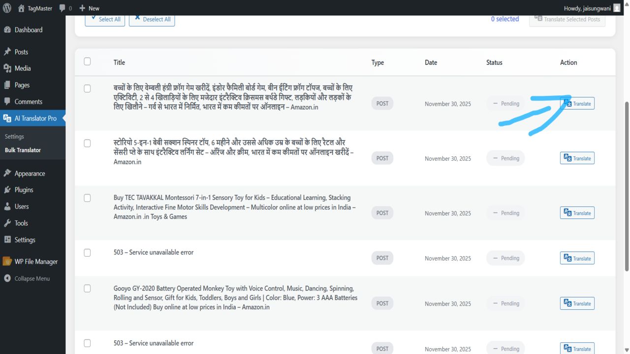Open the New content dropdown in admin bar
Viewport: 630px width, 354px height.
click(x=89, y=8)
